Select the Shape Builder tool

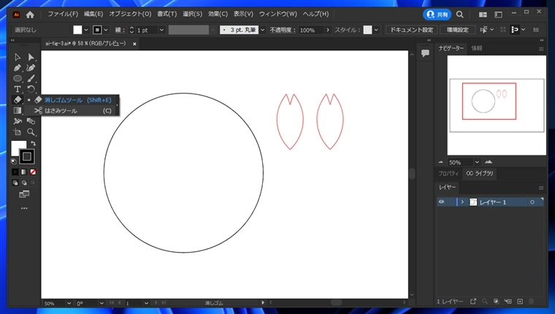click(31, 121)
